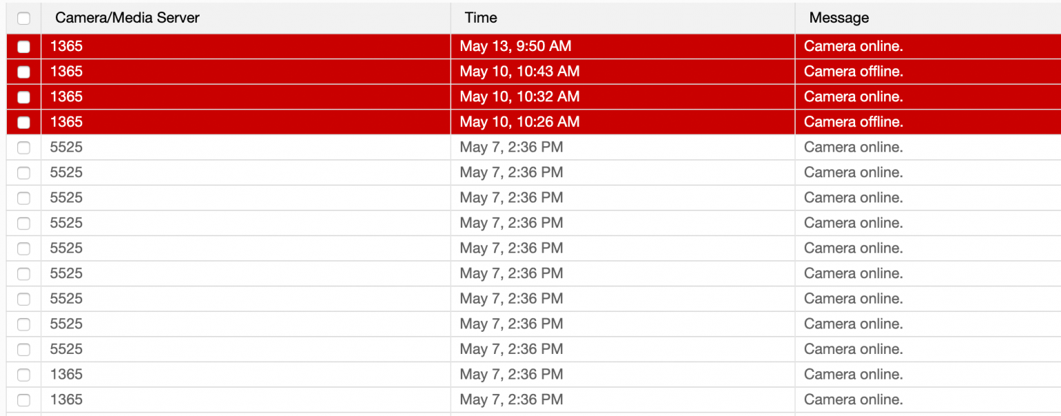Click the "May 10, 10:26 AM" time cell
1061x416 pixels.
click(x=519, y=122)
